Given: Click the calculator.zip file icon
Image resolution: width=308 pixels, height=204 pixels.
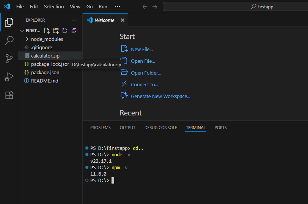Looking at the screenshot, I should (x=27, y=56).
